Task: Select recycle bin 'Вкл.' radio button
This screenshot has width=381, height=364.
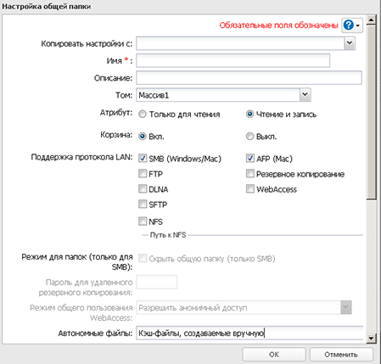Action: point(143,137)
